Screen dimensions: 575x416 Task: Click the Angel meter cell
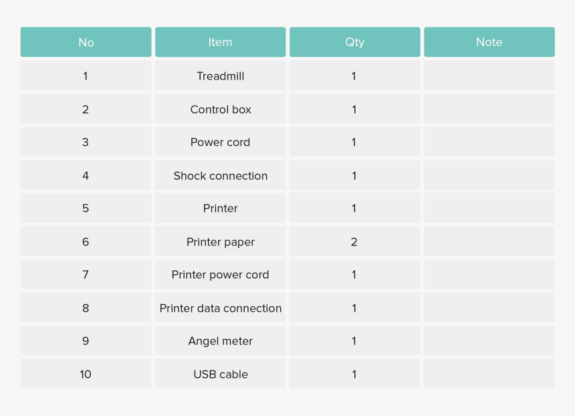point(221,341)
